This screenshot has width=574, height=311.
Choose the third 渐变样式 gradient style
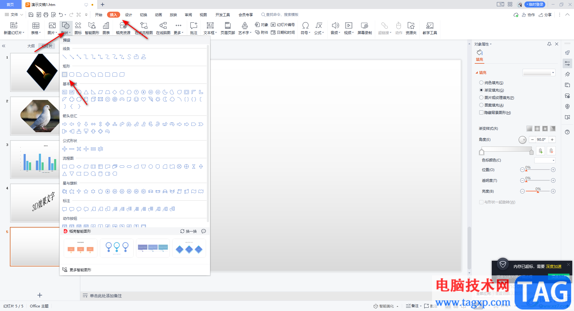click(545, 129)
